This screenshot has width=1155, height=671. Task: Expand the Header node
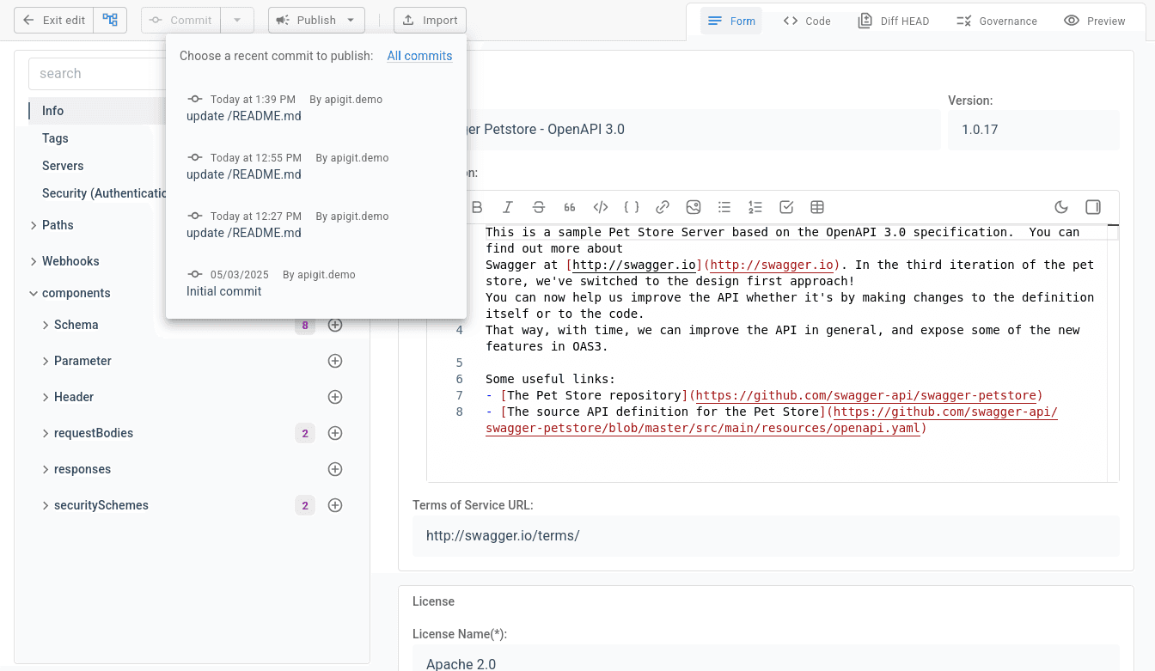[46, 397]
